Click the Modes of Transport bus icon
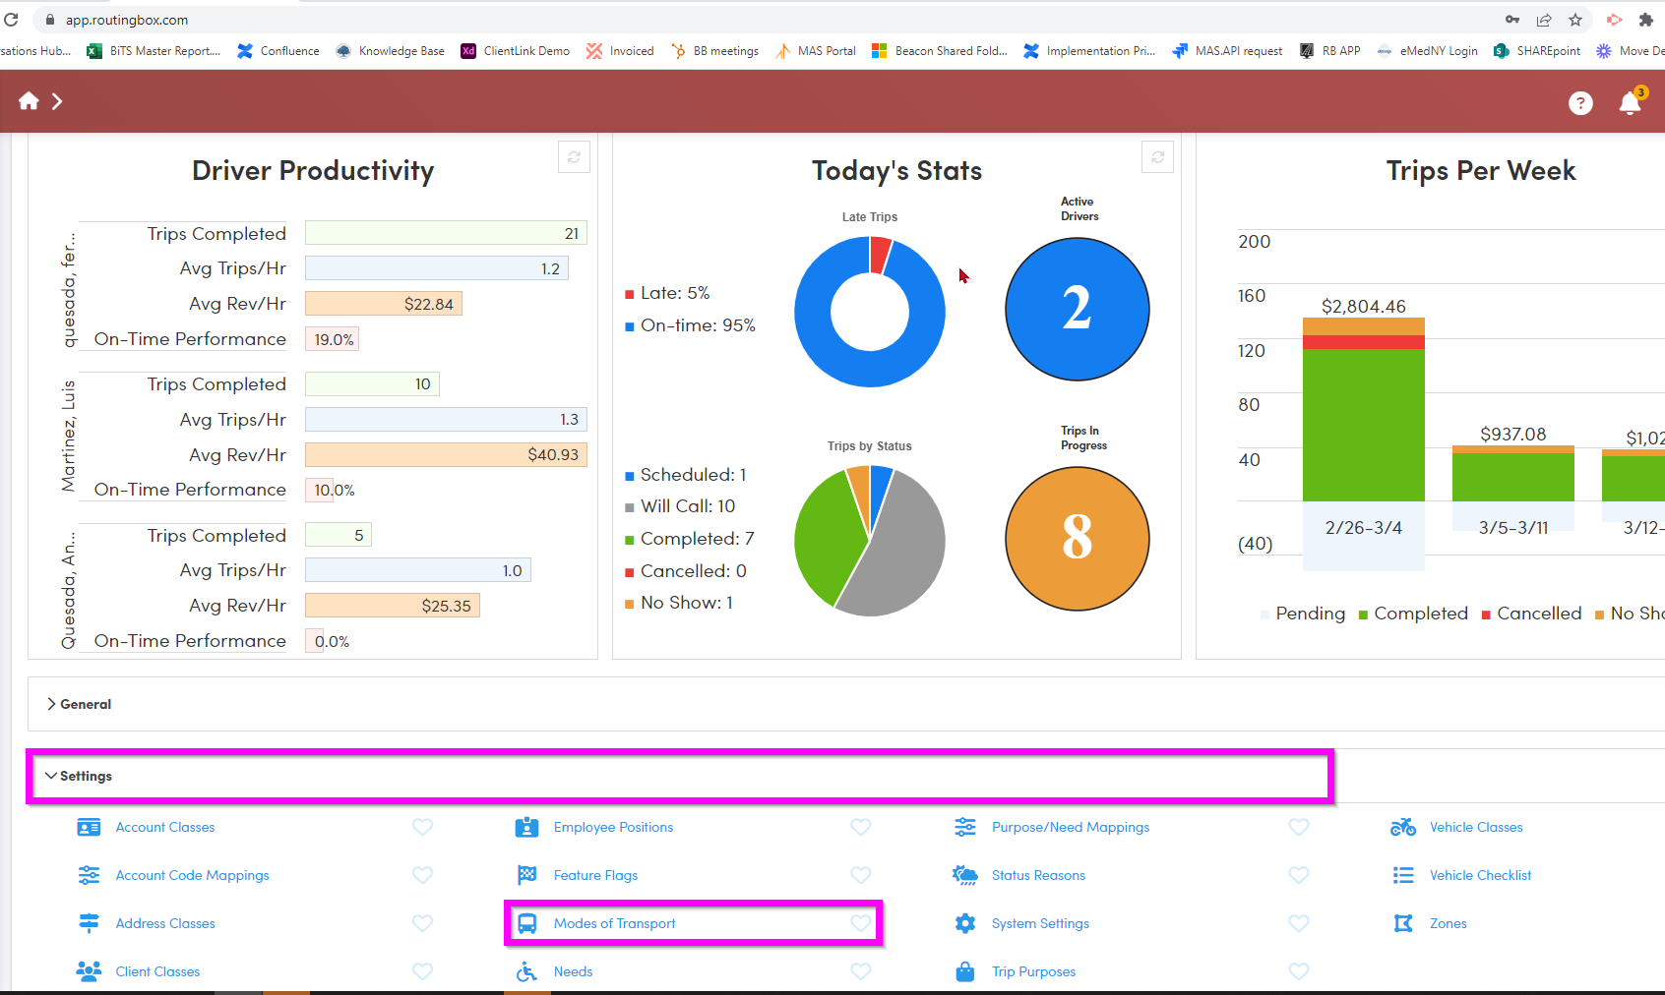The width and height of the screenshot is (1665, 995). 527,924
